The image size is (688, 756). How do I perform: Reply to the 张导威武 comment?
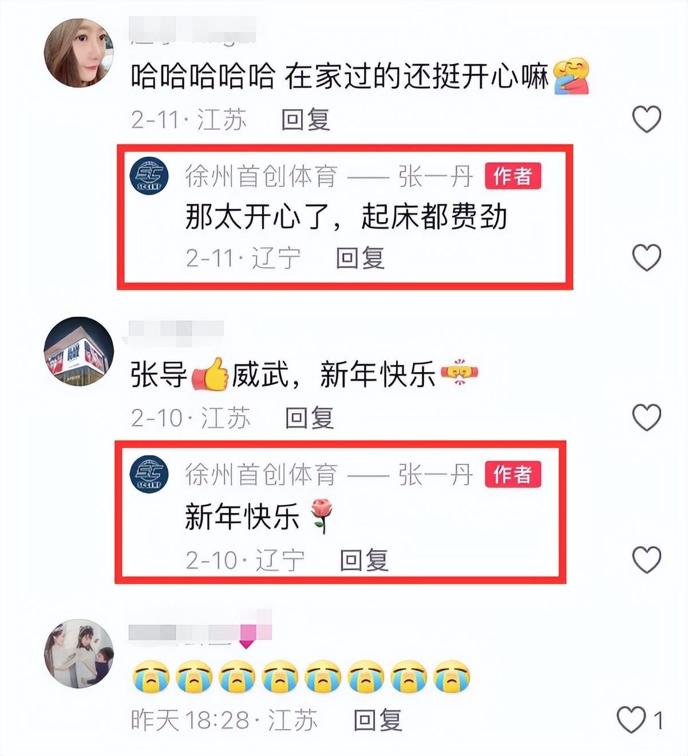[310, 418]
